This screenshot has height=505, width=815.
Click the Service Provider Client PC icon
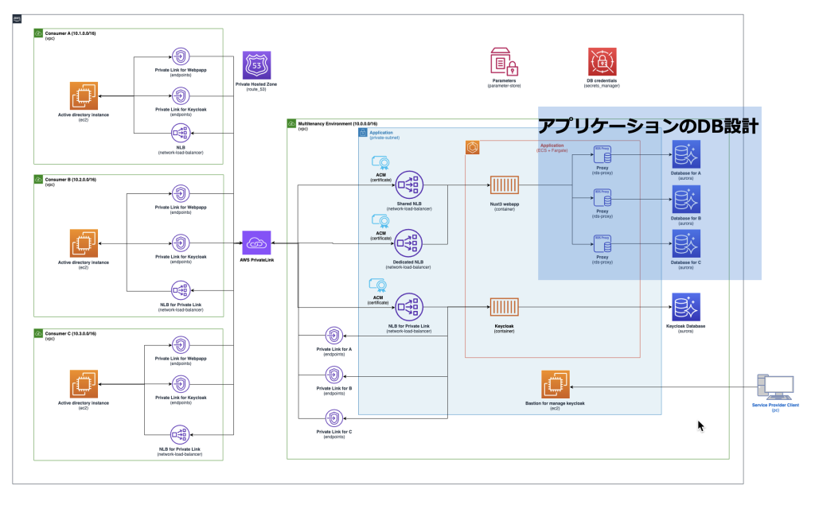[x=775, y=387]
